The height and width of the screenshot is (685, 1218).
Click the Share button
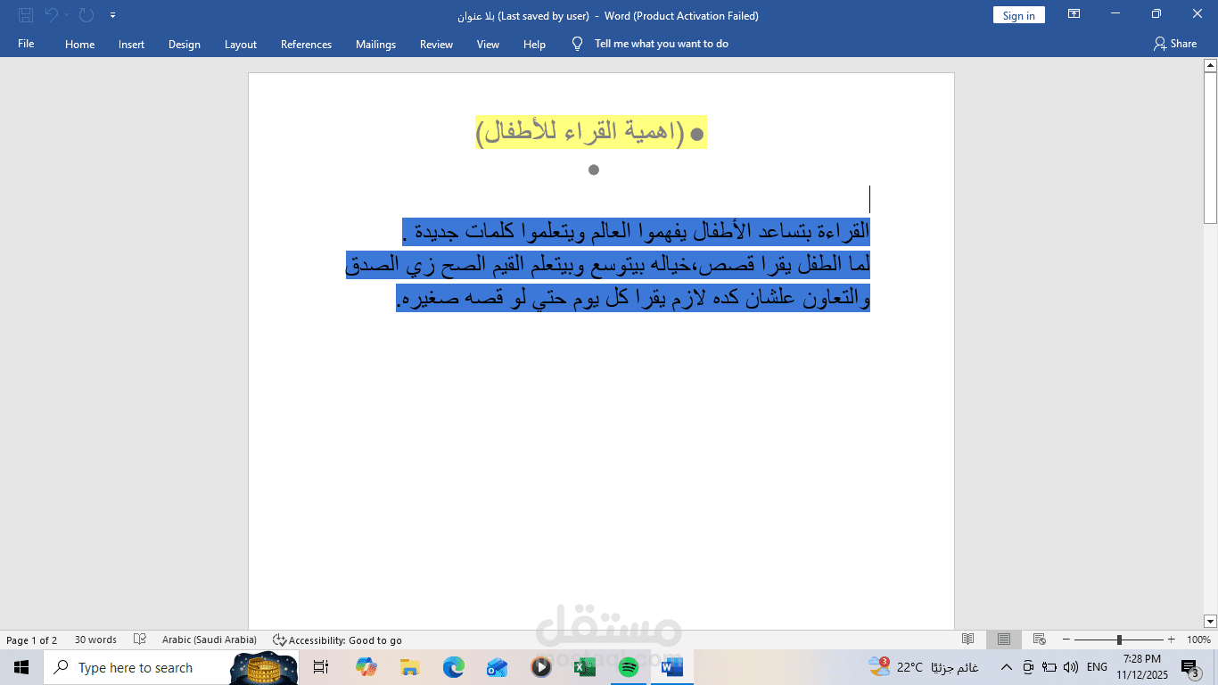pyautogui.click(x=1174, y=44)
